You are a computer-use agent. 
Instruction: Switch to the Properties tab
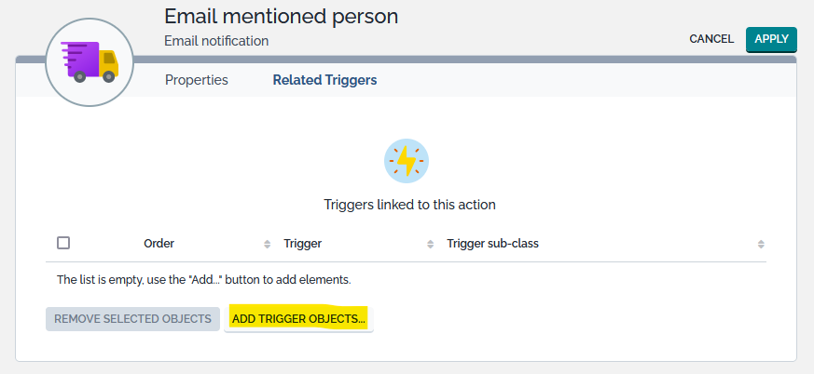tap(197, 80)
